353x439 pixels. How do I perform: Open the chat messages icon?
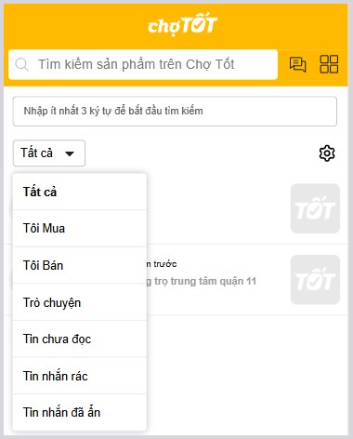pos(297,64)
